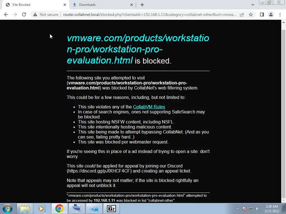The width and height of the screenshot is (286, 214).
Task: Click the address bar URL
Action: pyautogui.click(x=149, y=14)
